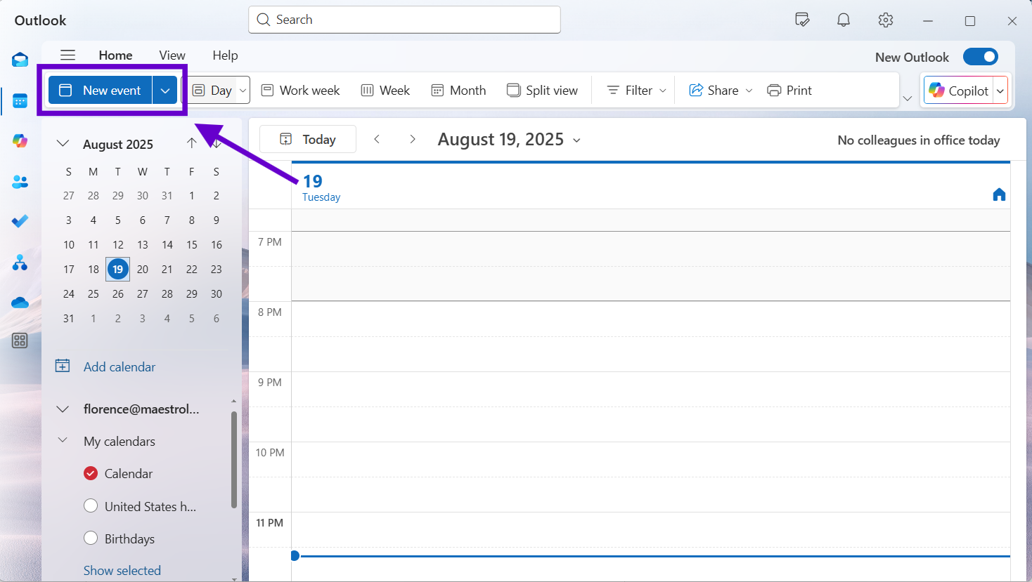Open Calendar icon in left sidebar

tap(20, 101)
